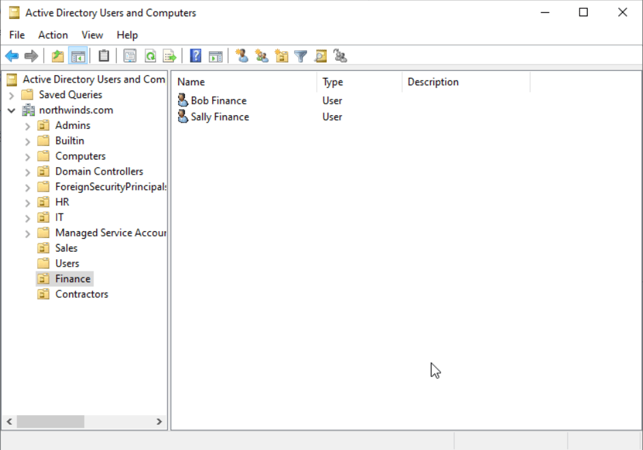Open the Action menu
The height and width of the screenshot is (450, 643).
53,35
